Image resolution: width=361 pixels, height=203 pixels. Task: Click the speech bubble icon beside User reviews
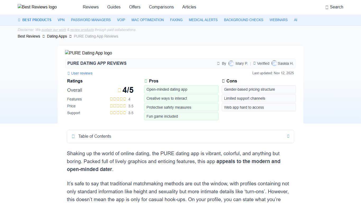click(x=68, y=73)
